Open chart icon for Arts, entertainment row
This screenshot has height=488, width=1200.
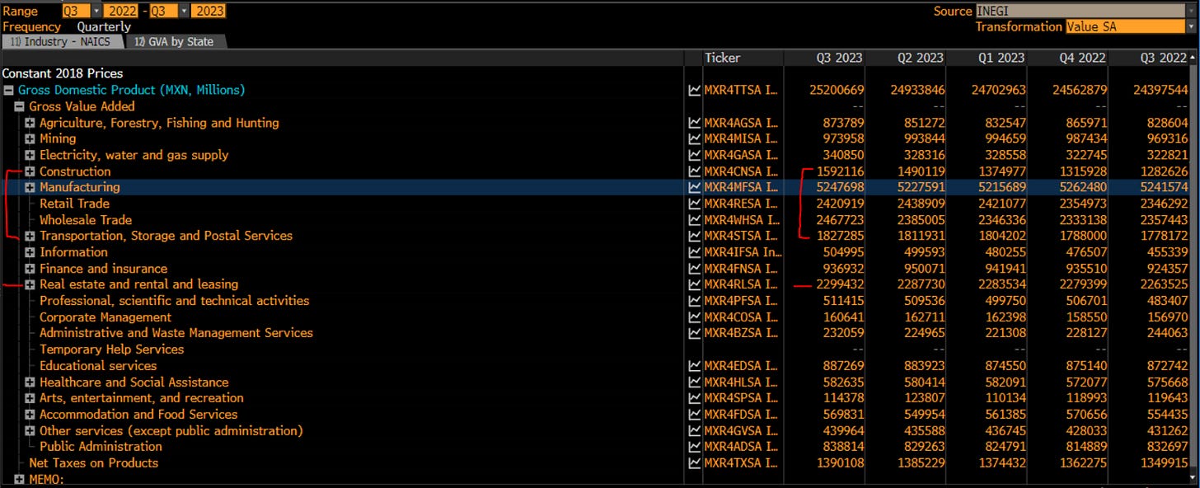pyautogui.click(x=694, y=398)
